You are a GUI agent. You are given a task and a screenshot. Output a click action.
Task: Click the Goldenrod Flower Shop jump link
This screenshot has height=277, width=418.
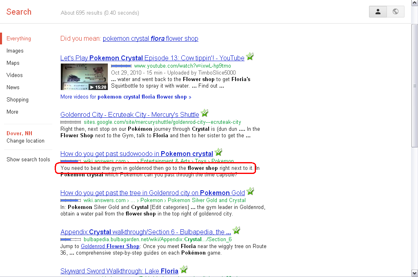click(x=110, y=246)
